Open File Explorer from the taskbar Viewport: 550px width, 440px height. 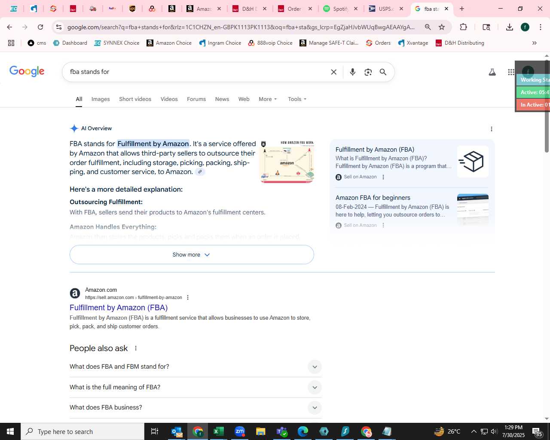(261, 431)
